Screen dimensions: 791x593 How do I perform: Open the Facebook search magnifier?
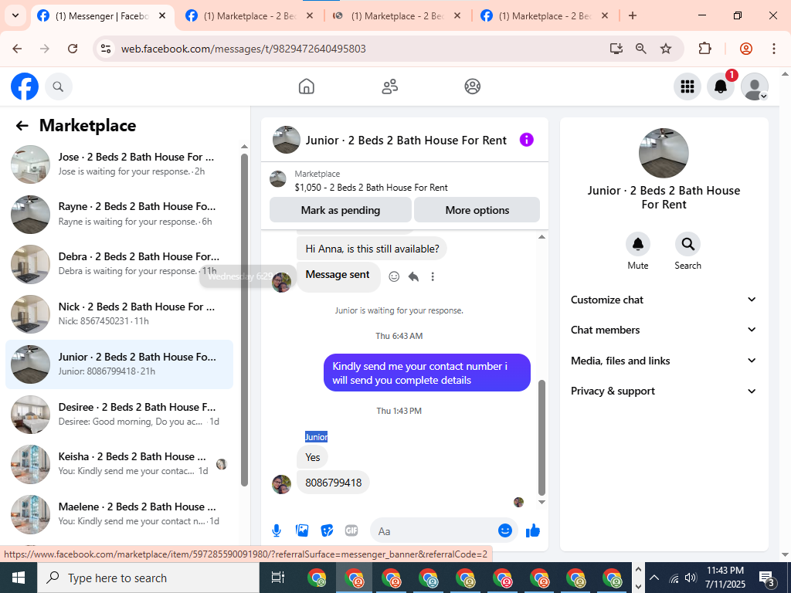59,86
